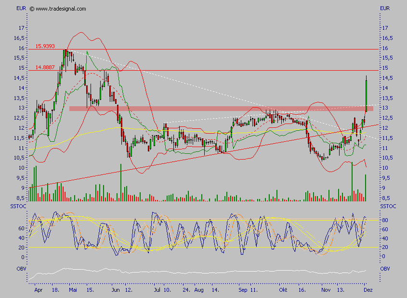Jump to Apr on the time axis
The width and height of the screenshot is (407, 298).
(x=38, y=291)
